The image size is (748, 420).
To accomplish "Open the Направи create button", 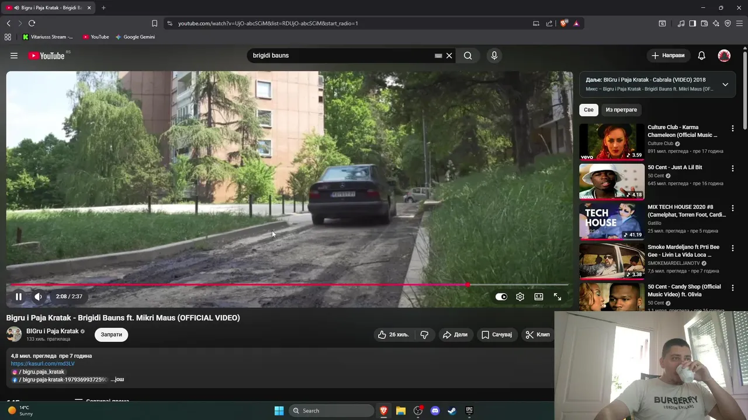I will tap(668, 55).
